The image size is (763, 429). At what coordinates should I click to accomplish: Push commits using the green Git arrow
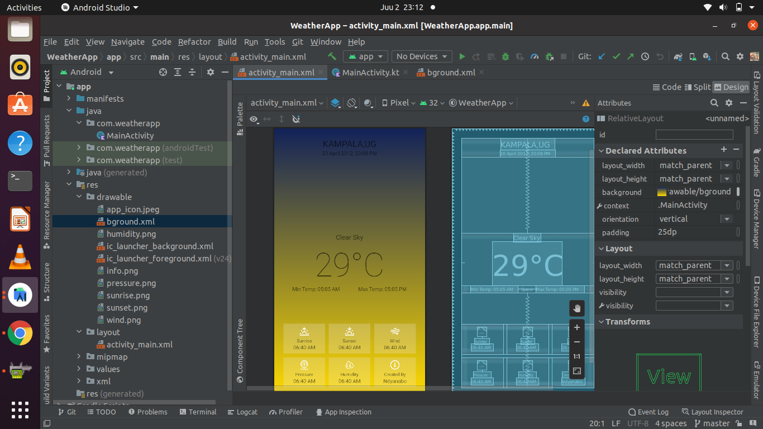point(630,56)
